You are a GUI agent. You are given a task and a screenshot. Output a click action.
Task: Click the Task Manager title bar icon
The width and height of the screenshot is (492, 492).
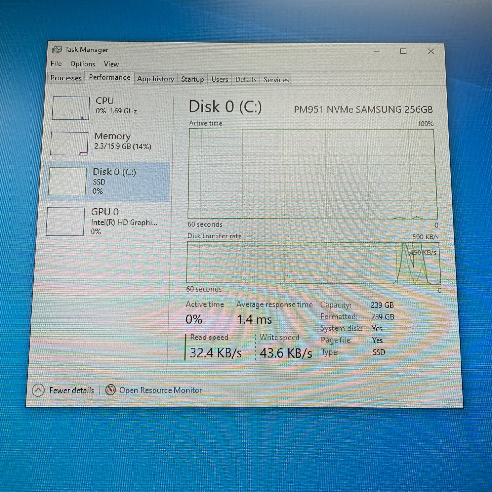(57, 50)
